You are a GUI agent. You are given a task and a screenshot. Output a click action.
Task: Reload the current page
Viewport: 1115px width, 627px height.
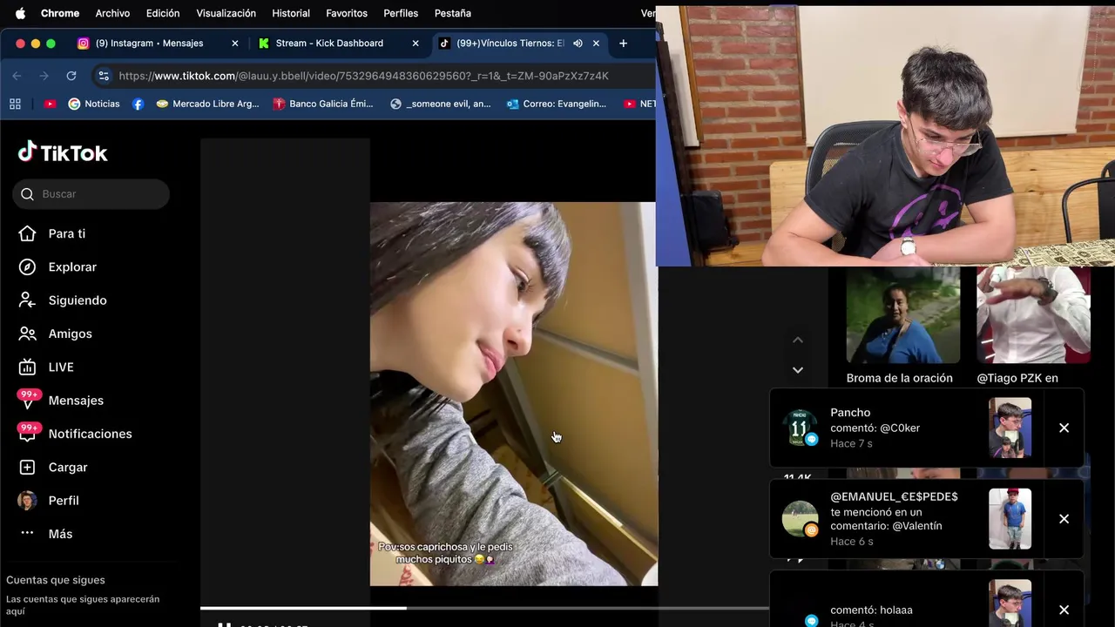point(71,76)
